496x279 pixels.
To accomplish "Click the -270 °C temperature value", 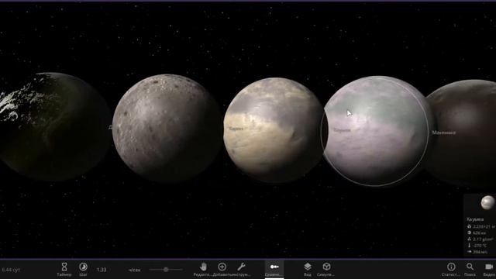I will (x=480, y=246).
